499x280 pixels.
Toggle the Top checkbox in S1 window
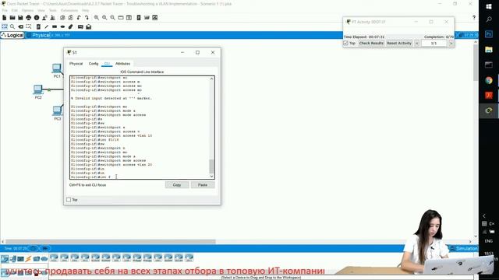69,200
